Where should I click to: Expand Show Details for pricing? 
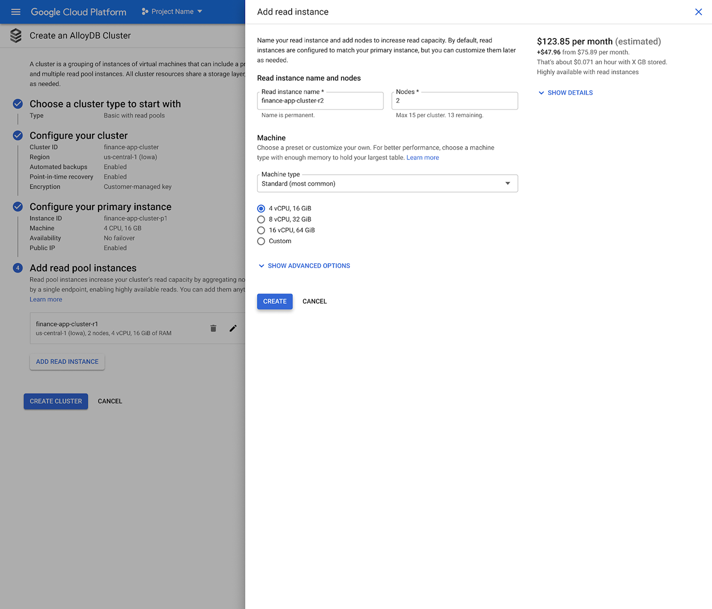click(566, 93)
